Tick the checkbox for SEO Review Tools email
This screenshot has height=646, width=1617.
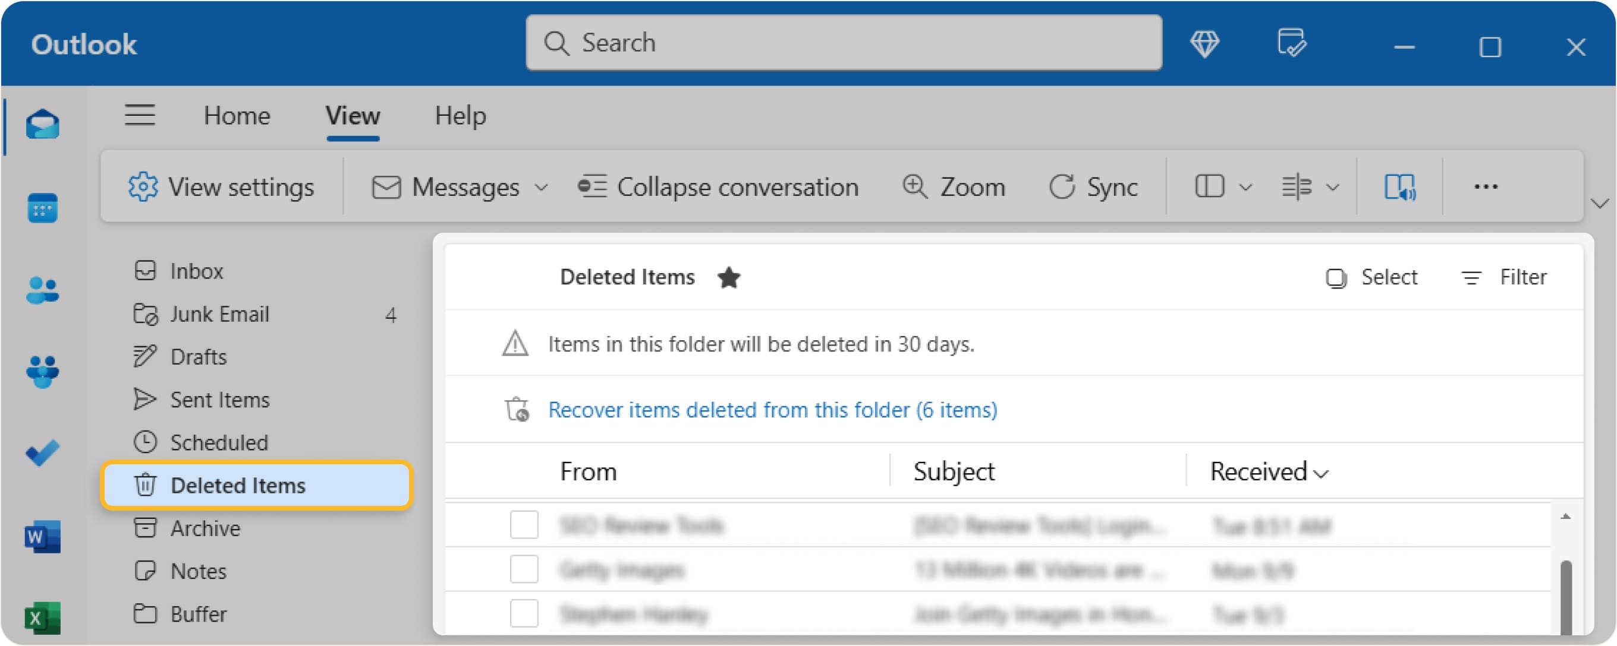click(x=524, y=524)
